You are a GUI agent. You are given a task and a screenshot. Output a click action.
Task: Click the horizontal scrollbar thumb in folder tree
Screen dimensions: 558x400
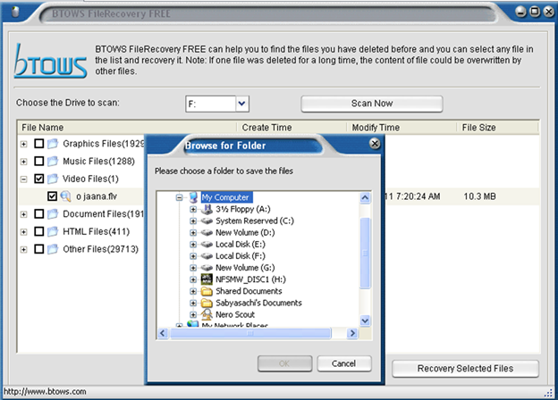pos(250,333)
